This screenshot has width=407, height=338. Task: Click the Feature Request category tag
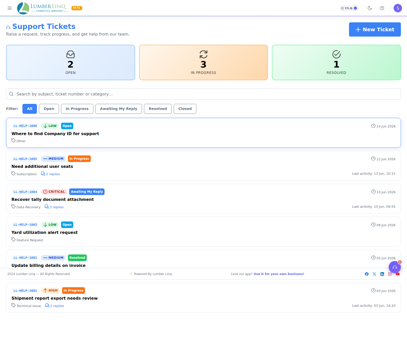click(x=27, y=240)
